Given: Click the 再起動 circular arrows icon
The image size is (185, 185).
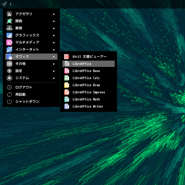Looking at the screenshot, I should click(x=9, y=94).
